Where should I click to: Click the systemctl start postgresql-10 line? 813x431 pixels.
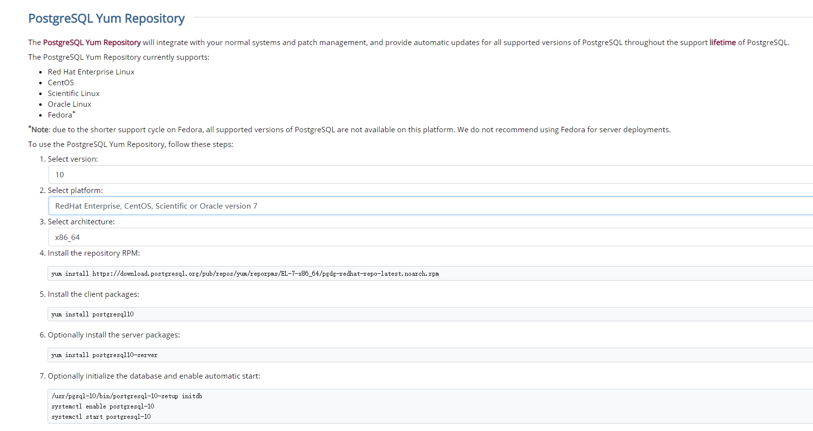[x=101, y=417]
